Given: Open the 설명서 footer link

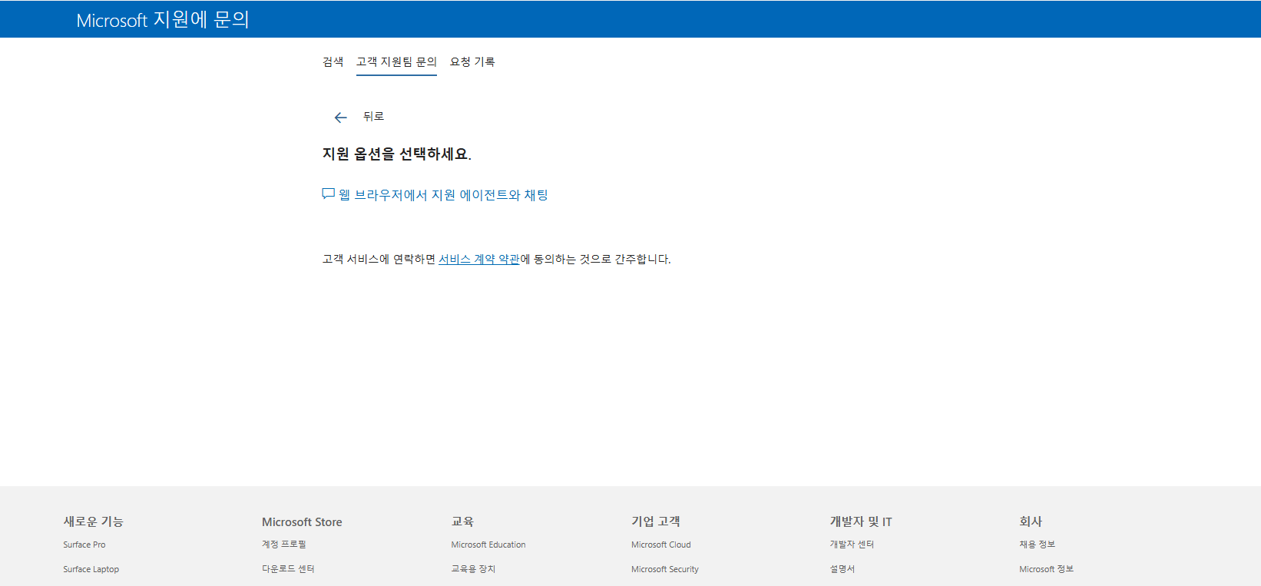Looking at the screenshot, I should click(x=842, y=569).
